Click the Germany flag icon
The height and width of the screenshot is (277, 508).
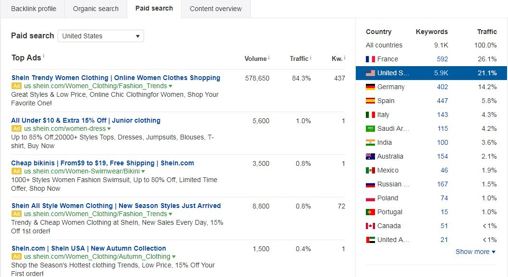coord(370,87)
